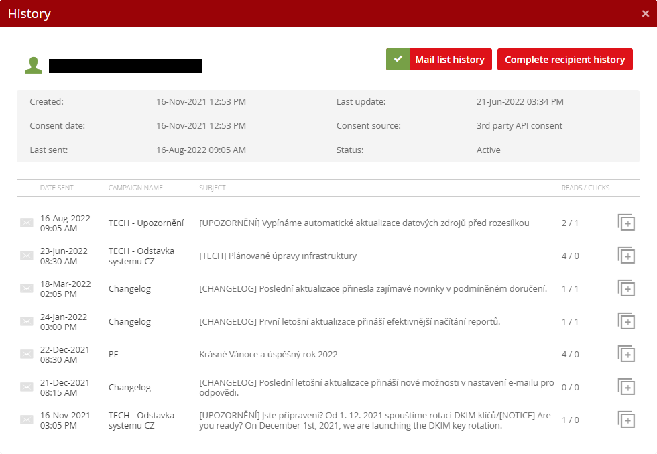Click envelope icon next to 21-Dec-2021 08:15 AM

point(27,387)
